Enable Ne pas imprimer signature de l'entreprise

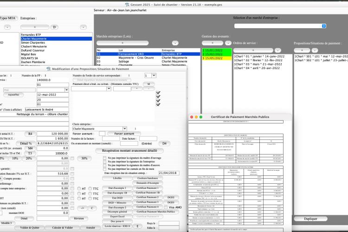click(x=104, y=161)
